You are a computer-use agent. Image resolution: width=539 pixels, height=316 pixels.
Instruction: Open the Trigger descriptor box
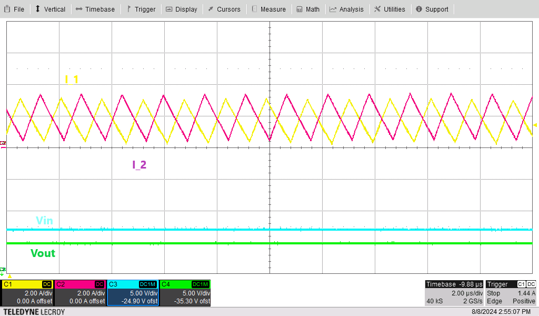point(511,293)
